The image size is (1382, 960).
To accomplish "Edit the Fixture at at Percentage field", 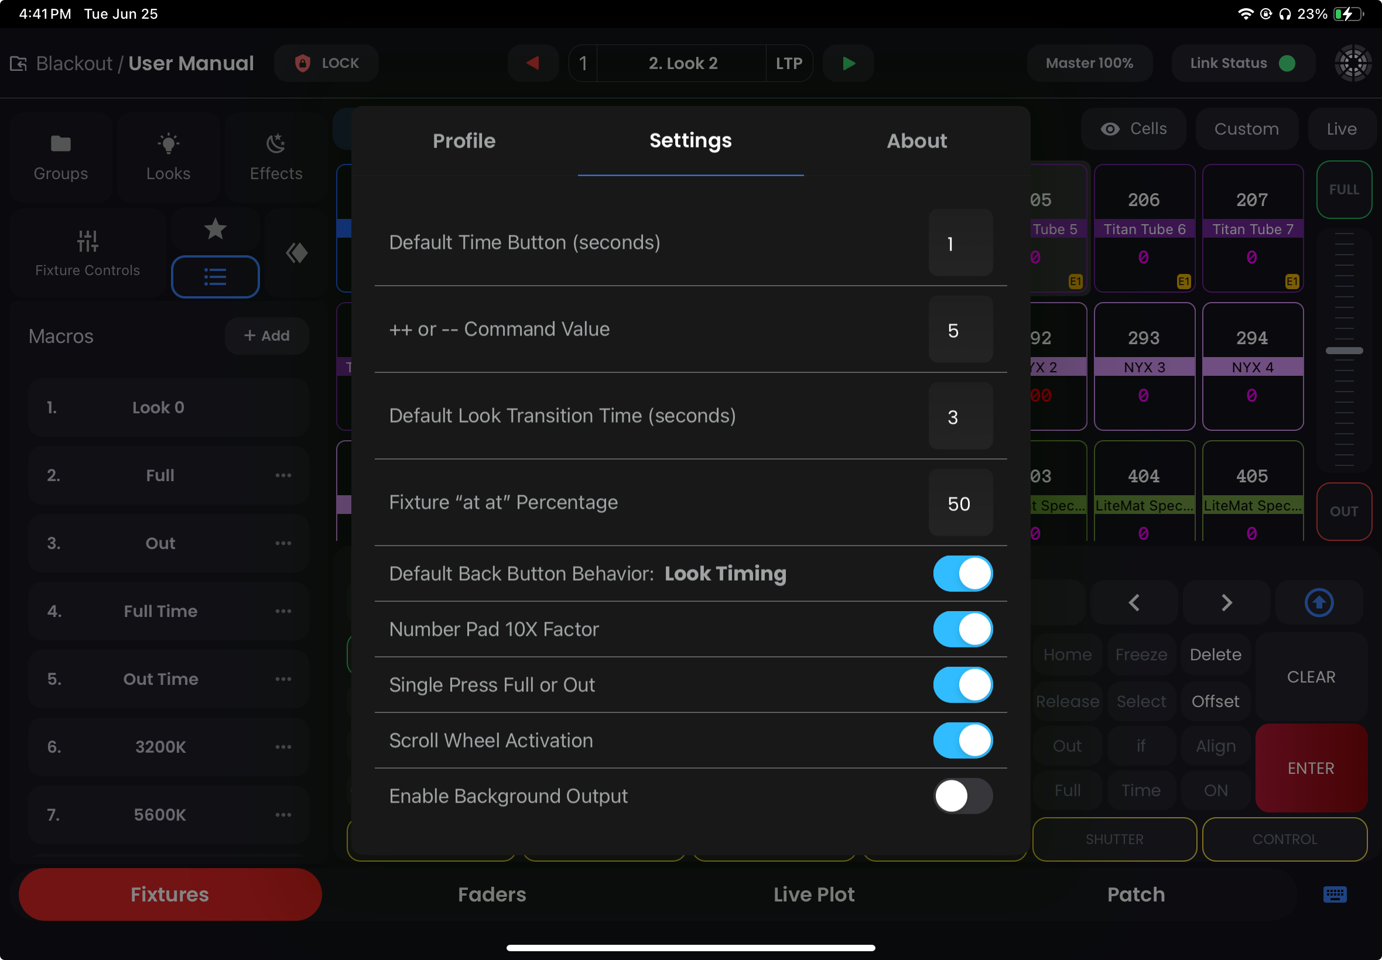I will coord(960,503).
